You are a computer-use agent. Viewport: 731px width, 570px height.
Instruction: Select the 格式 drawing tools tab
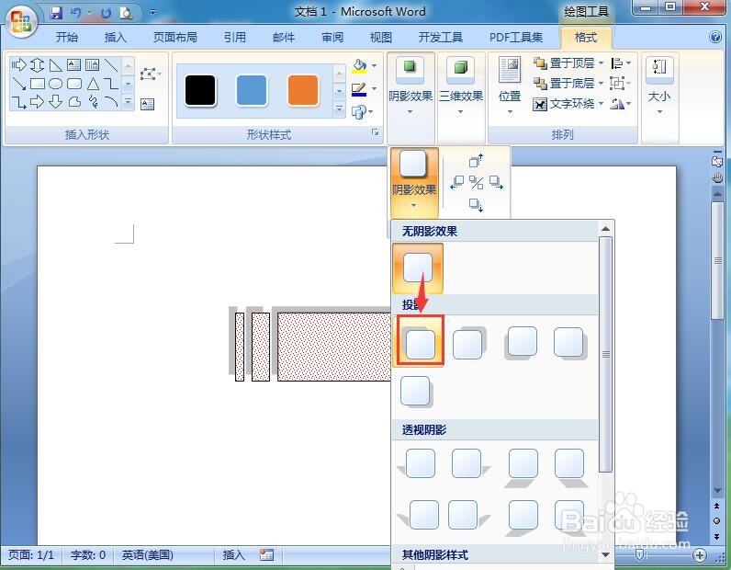click(586, 38)
